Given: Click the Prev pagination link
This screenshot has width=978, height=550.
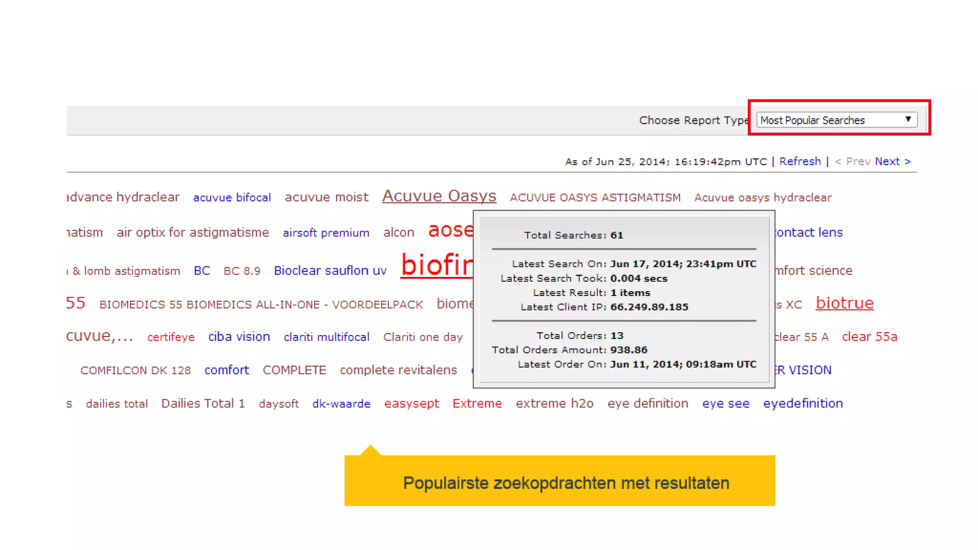Looking at the screenshot, I should 853,161.
